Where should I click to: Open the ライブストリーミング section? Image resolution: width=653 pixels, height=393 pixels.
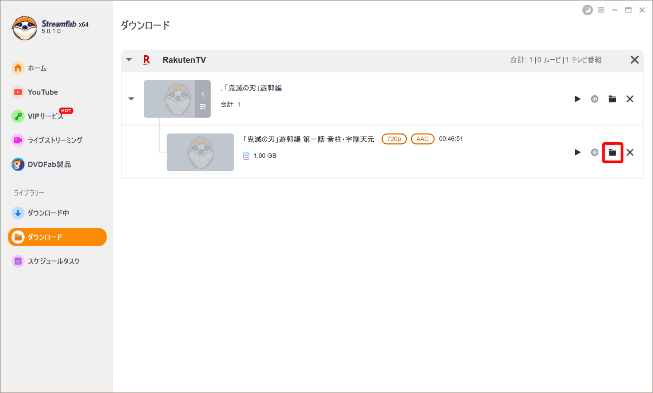[x=55, y=140]
